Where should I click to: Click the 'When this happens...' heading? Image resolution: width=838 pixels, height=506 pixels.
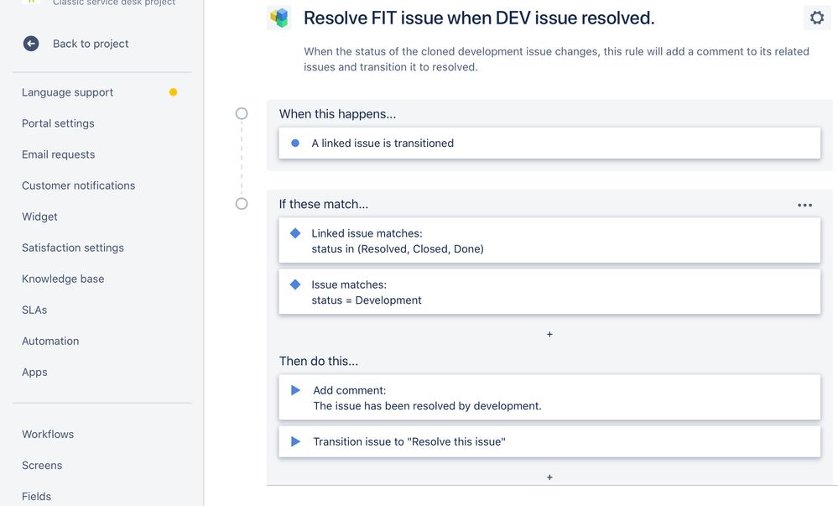pyautogui.click(x=337, y=114)
